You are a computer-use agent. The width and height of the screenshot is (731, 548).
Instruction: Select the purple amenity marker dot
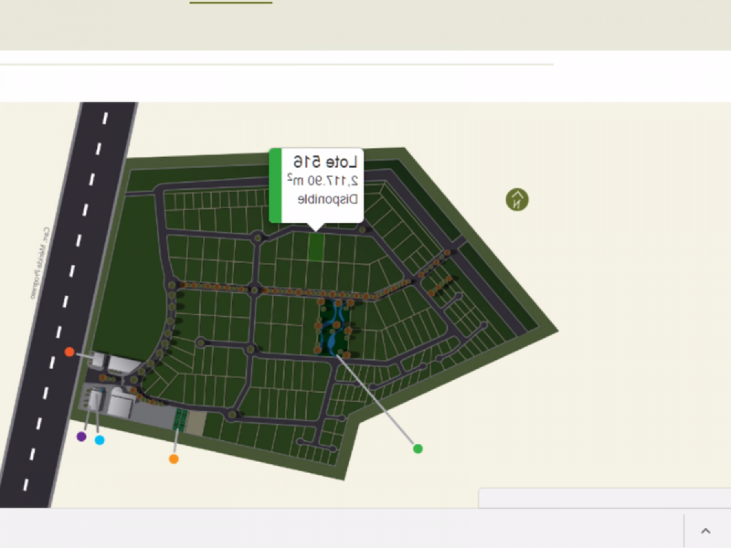point(82,437)
